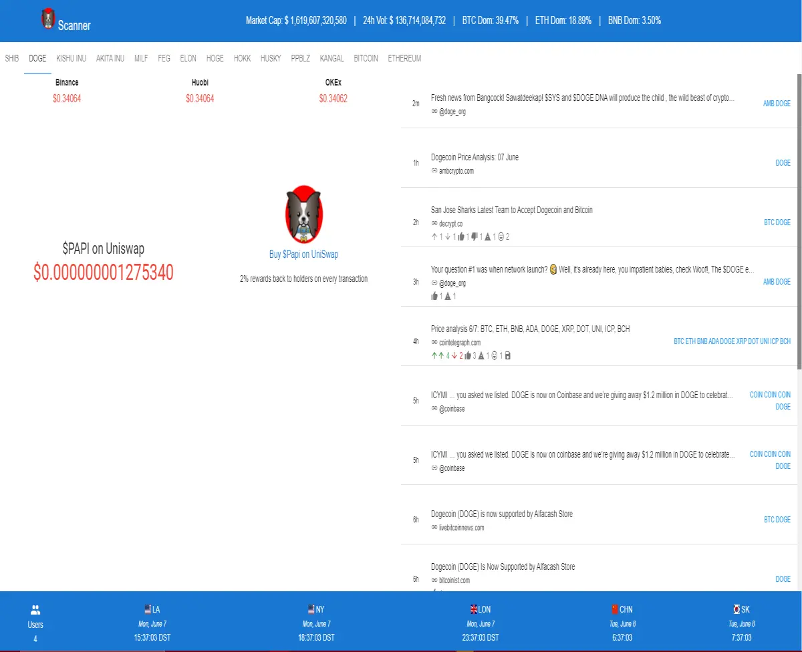Open the HOGE tab
Image resolution: width=802 pixels, height=652 pixels.
click(x=215, y=58)
